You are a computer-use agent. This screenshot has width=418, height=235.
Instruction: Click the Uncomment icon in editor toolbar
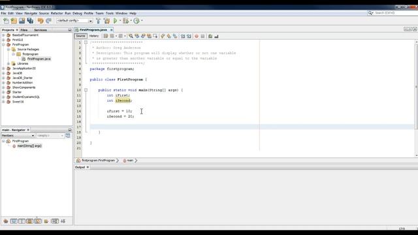(x=216, y=36)
